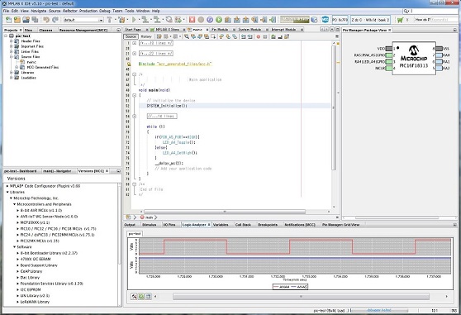Viewport: 461px width, 315px height.
Task: Click the green MCLR pin 4 on chip
Action: (389, 69)
